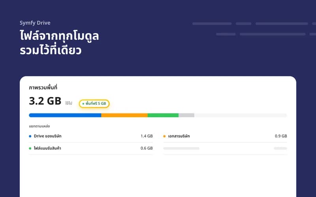Click the green dot in free-space badge

pyautogui.click(x=83, y=104)
